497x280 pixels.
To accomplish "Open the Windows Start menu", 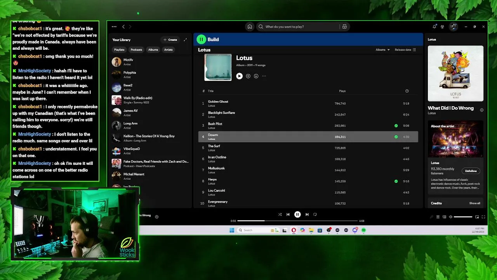I will [232, 230].
